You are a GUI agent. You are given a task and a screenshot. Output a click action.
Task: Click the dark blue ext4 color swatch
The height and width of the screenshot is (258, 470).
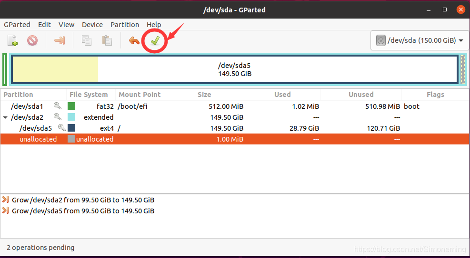[71, 128]
